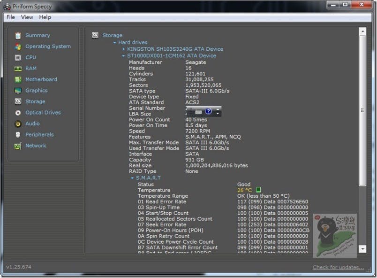Click the Operating System Windows flag icon
Viewport: 377px width, 278px height.
tap(18, 46)
